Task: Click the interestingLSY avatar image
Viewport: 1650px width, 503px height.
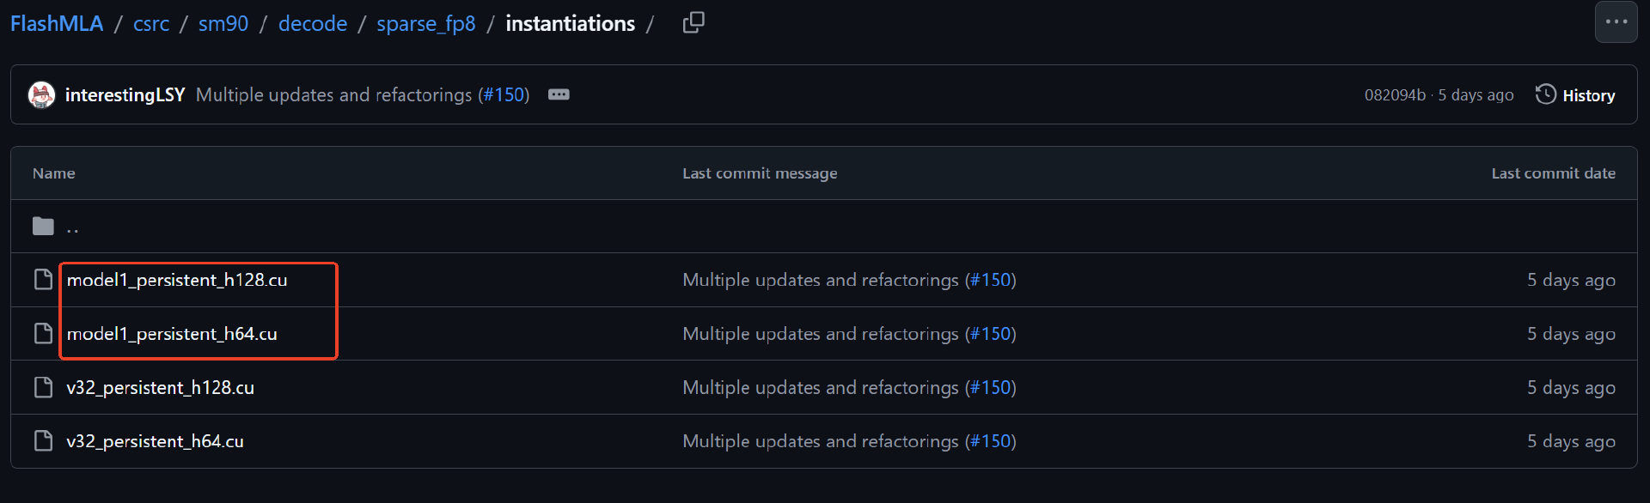Action: pos(41,95)
